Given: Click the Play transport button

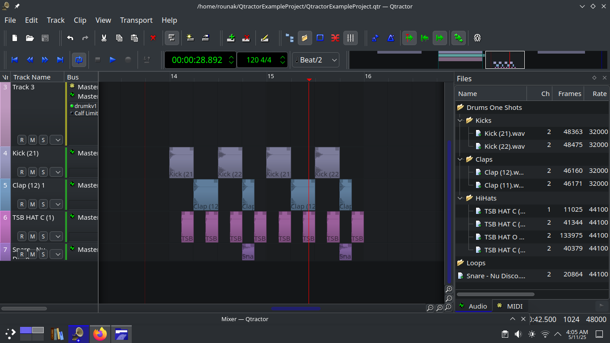Looking at the screenshot, I should tap(113, 60).
